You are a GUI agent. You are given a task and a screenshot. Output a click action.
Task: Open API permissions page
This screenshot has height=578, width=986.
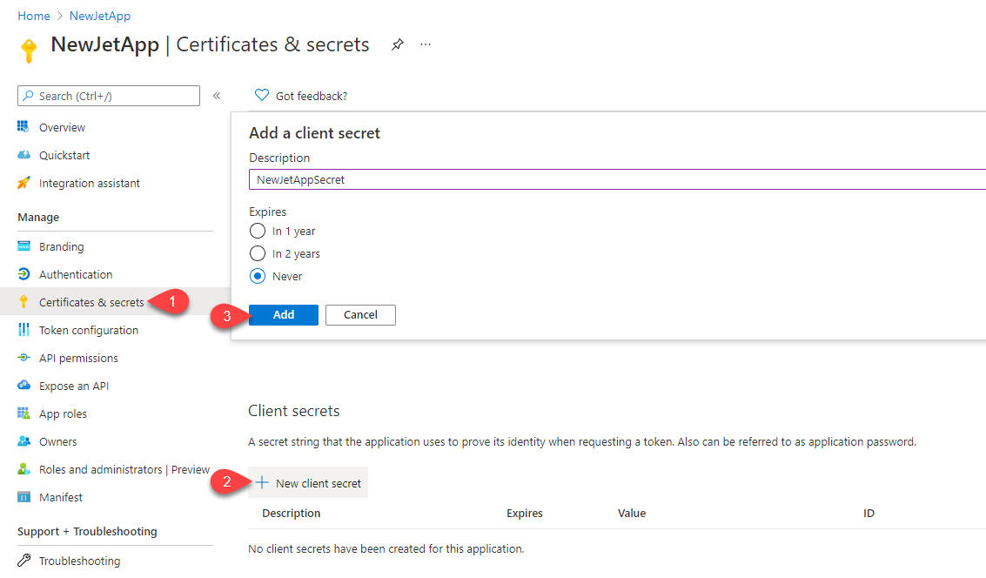(x=78, y=358)
